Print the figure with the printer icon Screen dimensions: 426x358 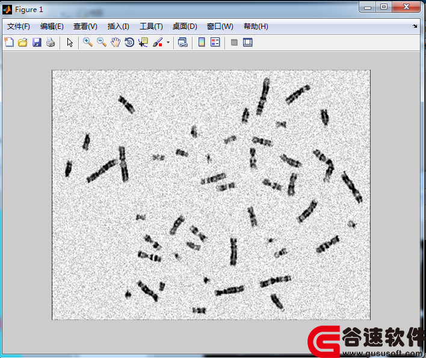pos(51,42)
